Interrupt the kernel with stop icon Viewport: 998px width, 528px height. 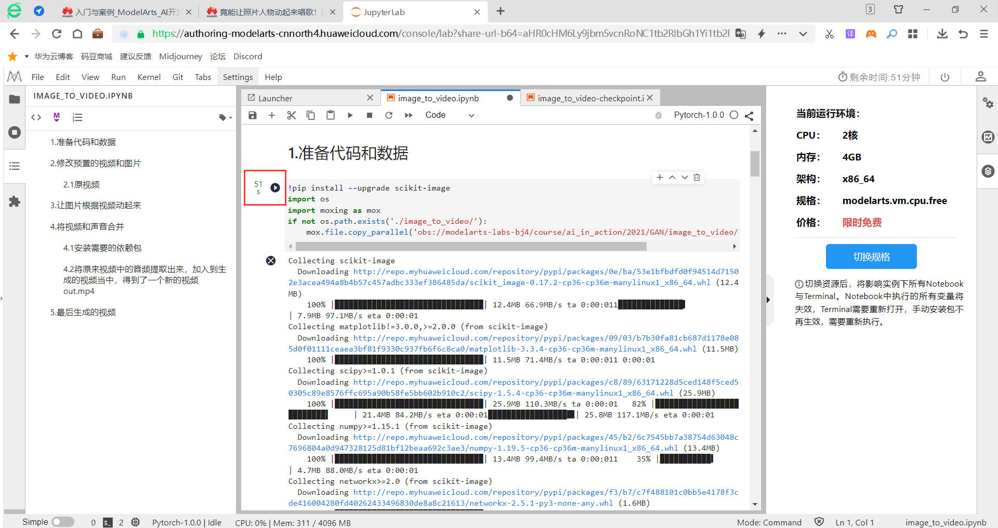pos(370,115)
